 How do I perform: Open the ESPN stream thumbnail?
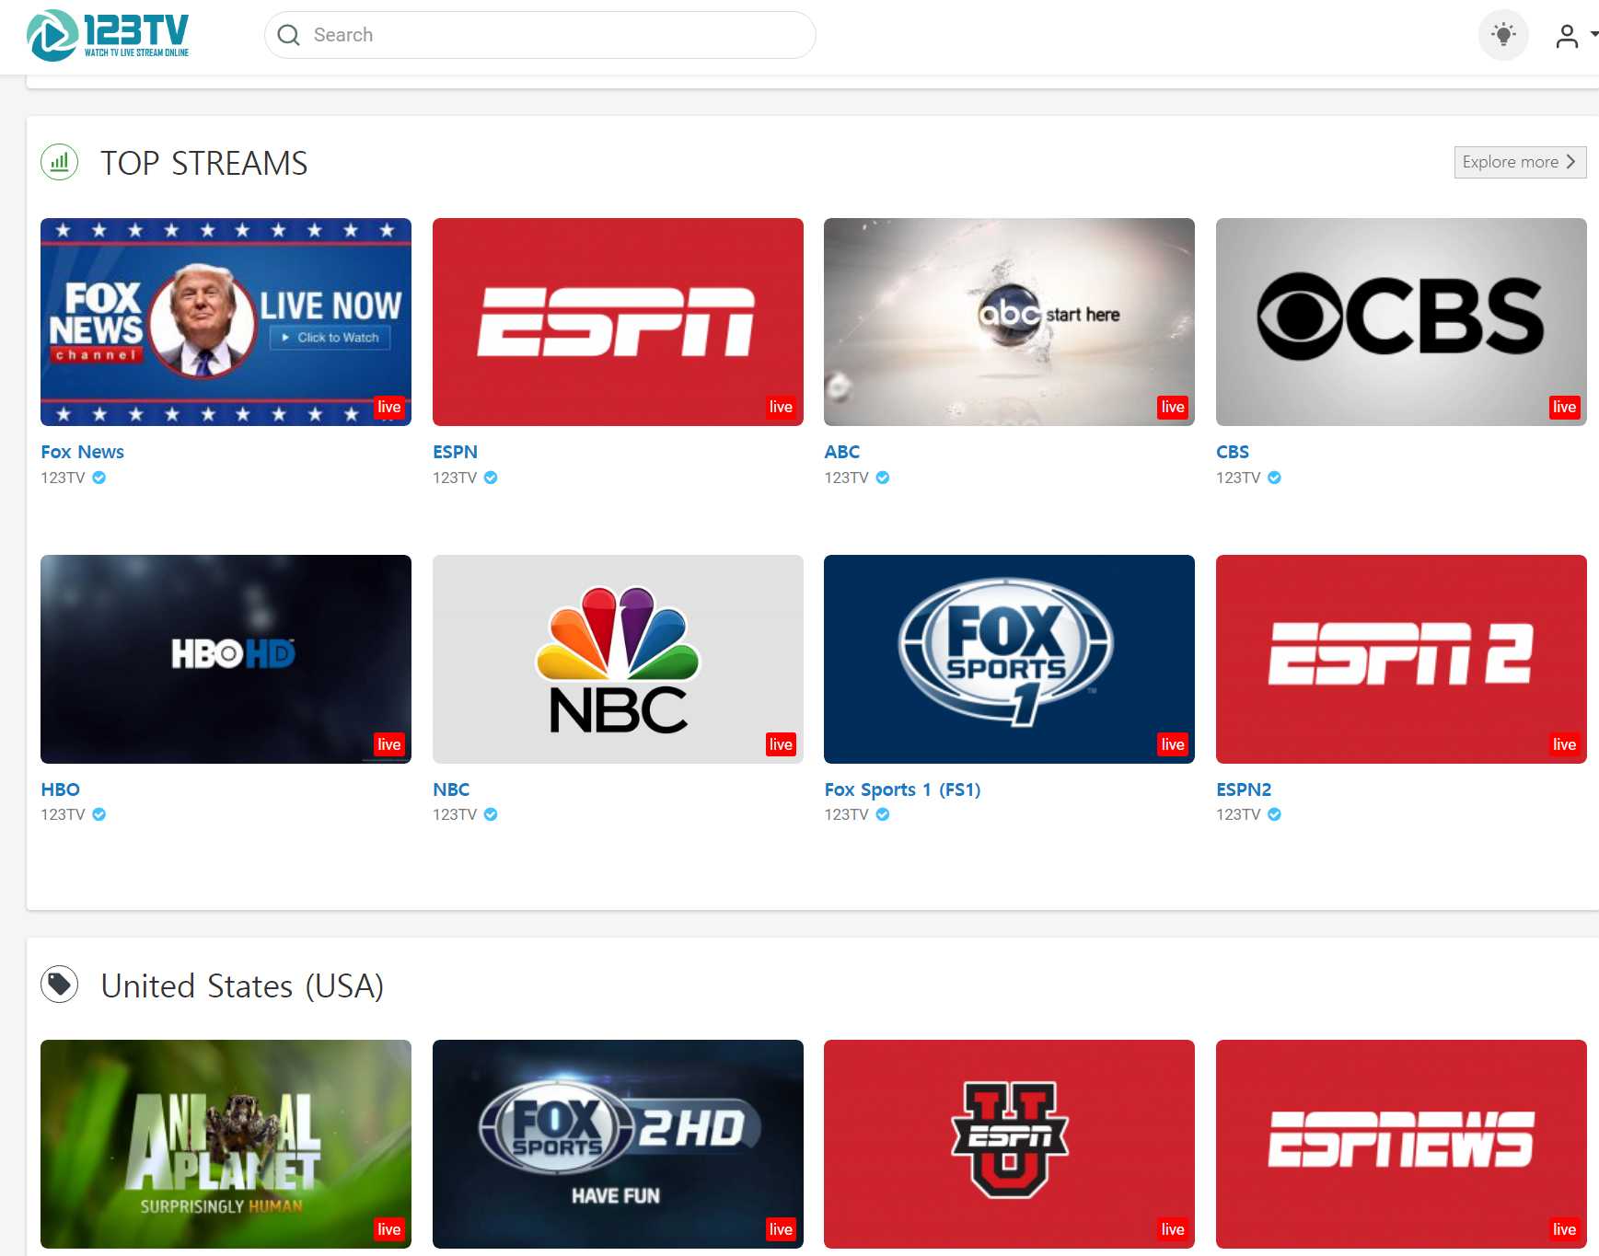click(x=618, y=322)
